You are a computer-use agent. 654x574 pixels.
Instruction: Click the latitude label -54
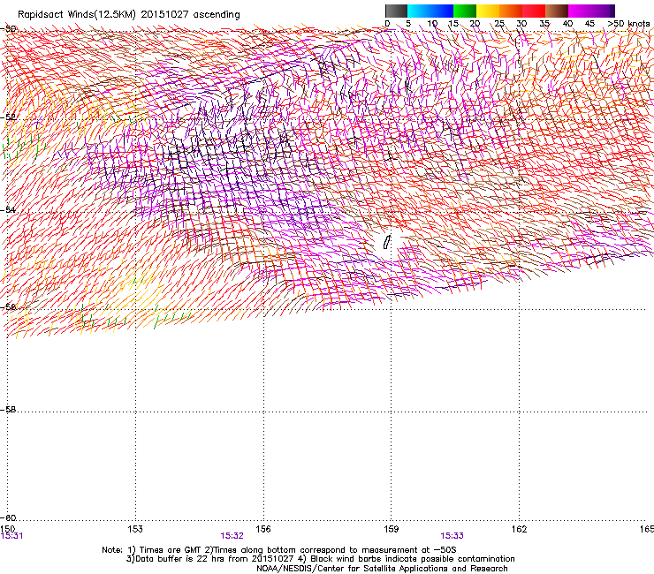[x=8, y=209]
